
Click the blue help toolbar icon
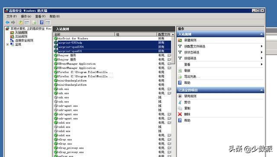42,22
